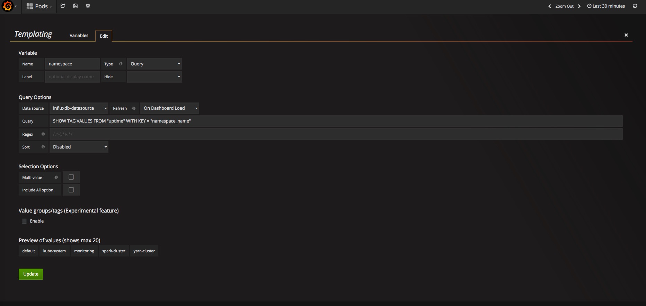Click the Grafana logo icon
Screen dimensions: 646x306
(8, 6)
